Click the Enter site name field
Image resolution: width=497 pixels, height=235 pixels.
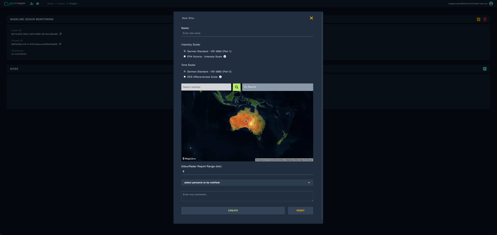point(247,33)
